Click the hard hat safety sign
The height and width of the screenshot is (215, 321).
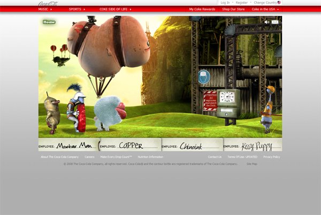click(x=204, y=77)
